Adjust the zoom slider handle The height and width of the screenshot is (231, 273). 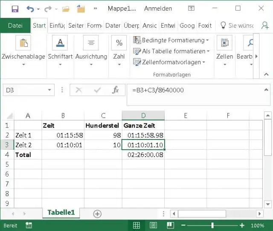212,225
